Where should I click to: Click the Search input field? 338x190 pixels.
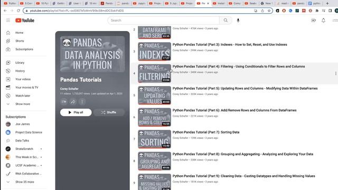(164, 20)
